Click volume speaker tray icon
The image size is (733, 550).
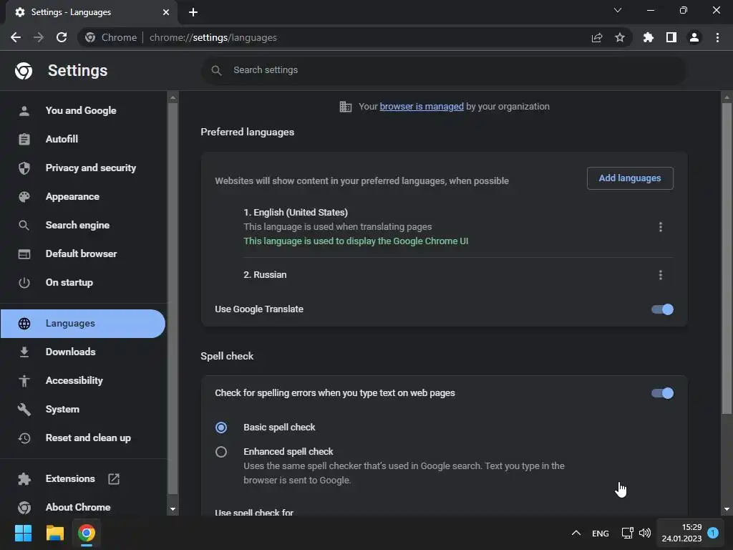coord(645,533)
